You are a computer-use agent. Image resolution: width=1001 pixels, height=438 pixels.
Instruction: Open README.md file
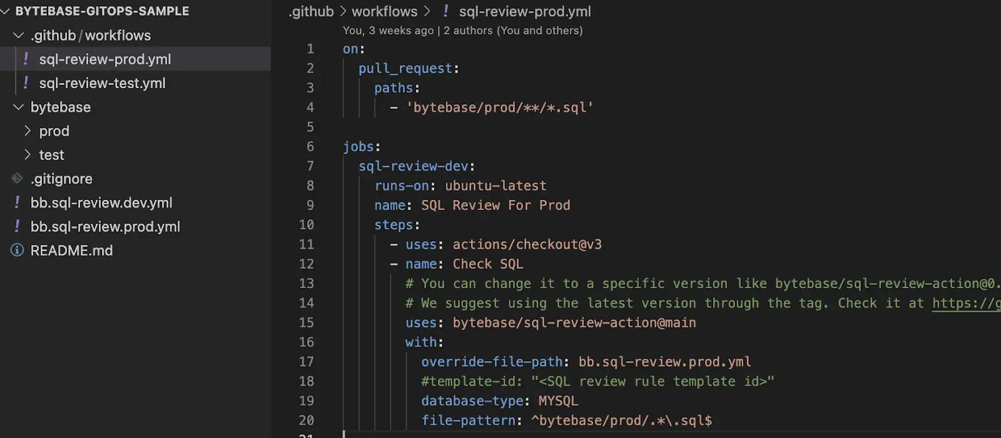[72, 251]
